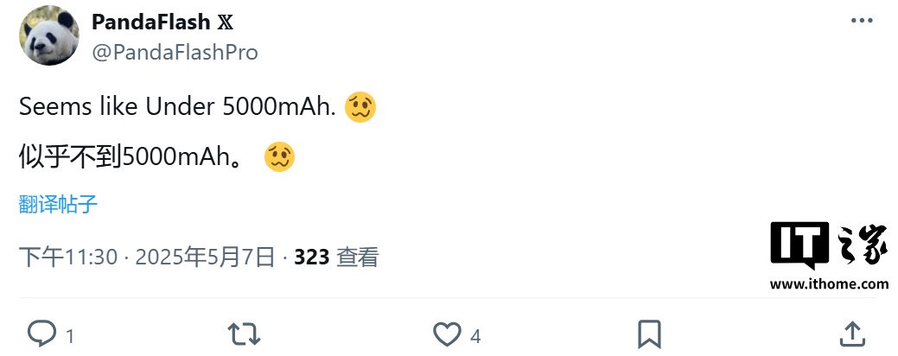
Task: Click the "Seems like Under 5000mAh" text
Action: click(x=177, y=107)
